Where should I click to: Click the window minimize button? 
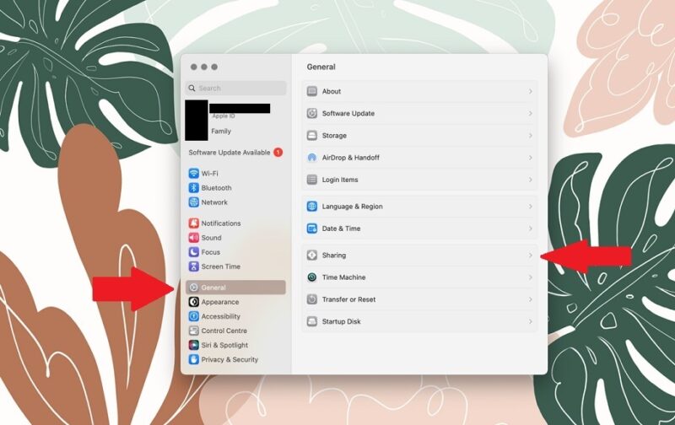(x=204, y=67)
